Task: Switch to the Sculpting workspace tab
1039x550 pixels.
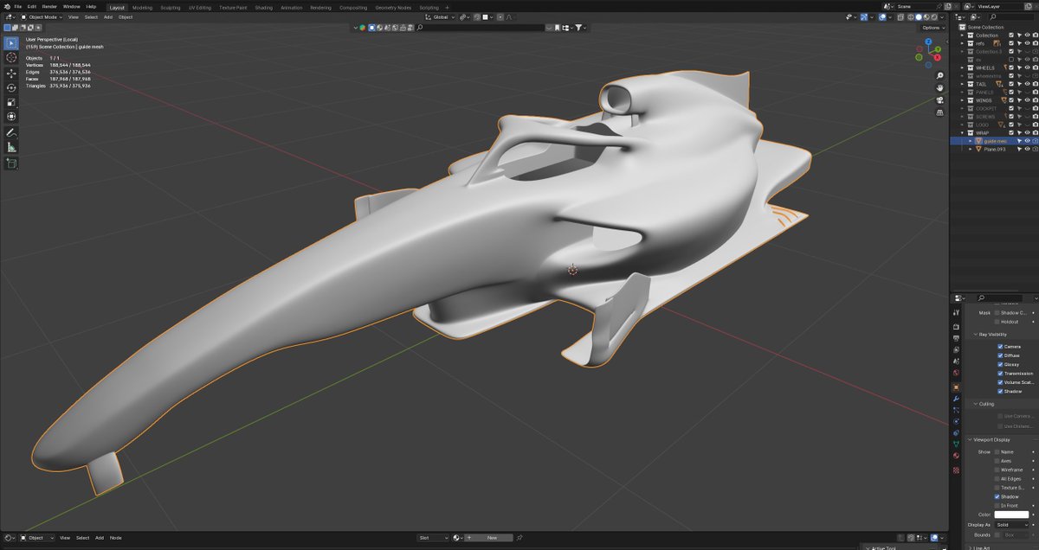Action: pyautogui.click(x=171, y=7)
